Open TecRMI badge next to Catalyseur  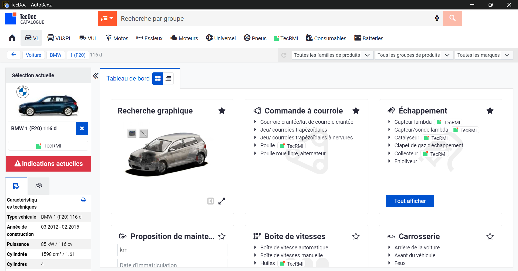click(436, 138)
